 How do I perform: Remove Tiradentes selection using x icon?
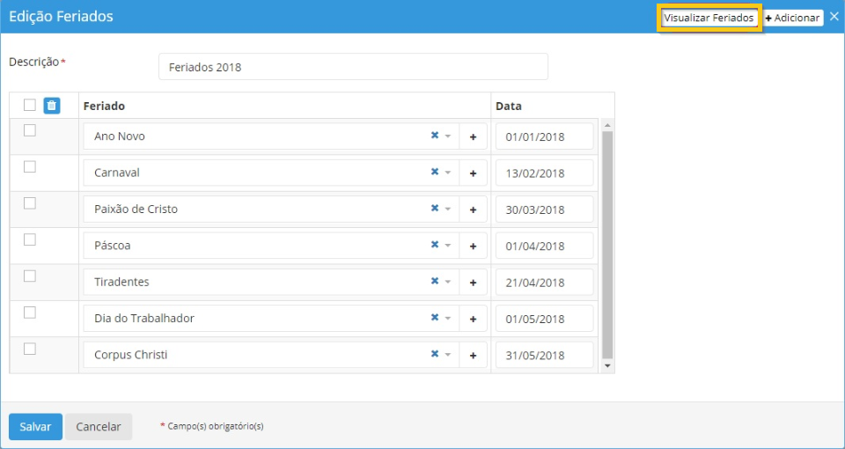(434, 283)
